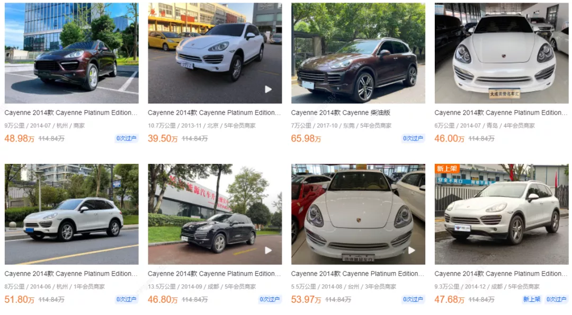The image size is (572, 315).
Task: Click 新上架 tag beside 47.68万 price
Action: pyautogui.click(x=532, y=299)
